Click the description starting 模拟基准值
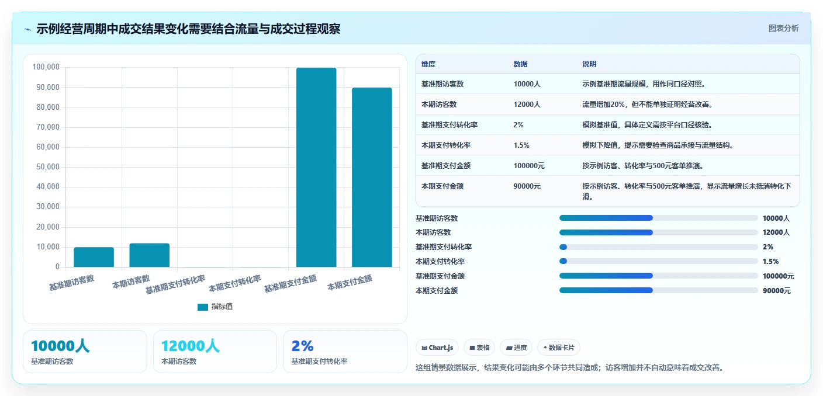 pyautogui.click(x=647, y=125)
